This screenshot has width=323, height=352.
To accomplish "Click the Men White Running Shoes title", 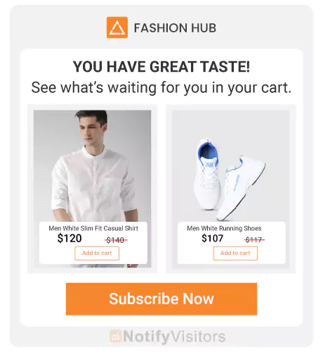I will [224, 228].
